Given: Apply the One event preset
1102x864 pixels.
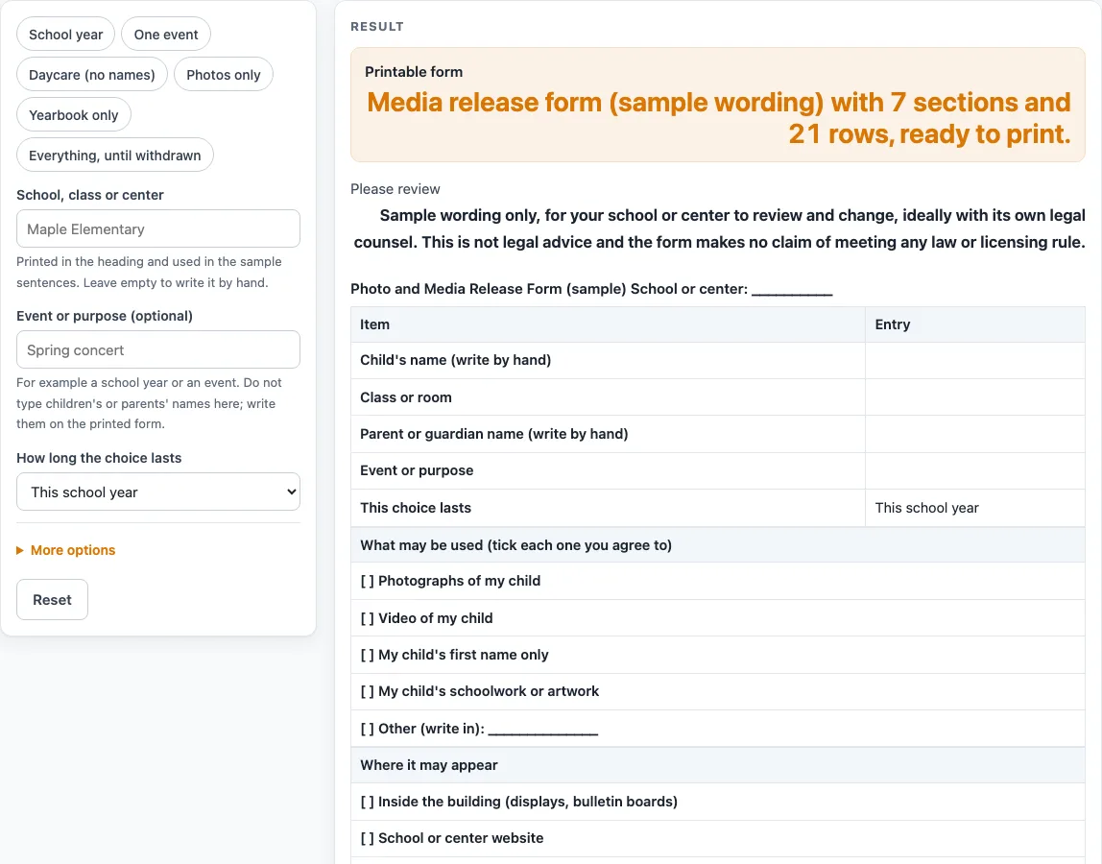Looking at the screenshot, I should pyautogui.click(x=166, y=35).
